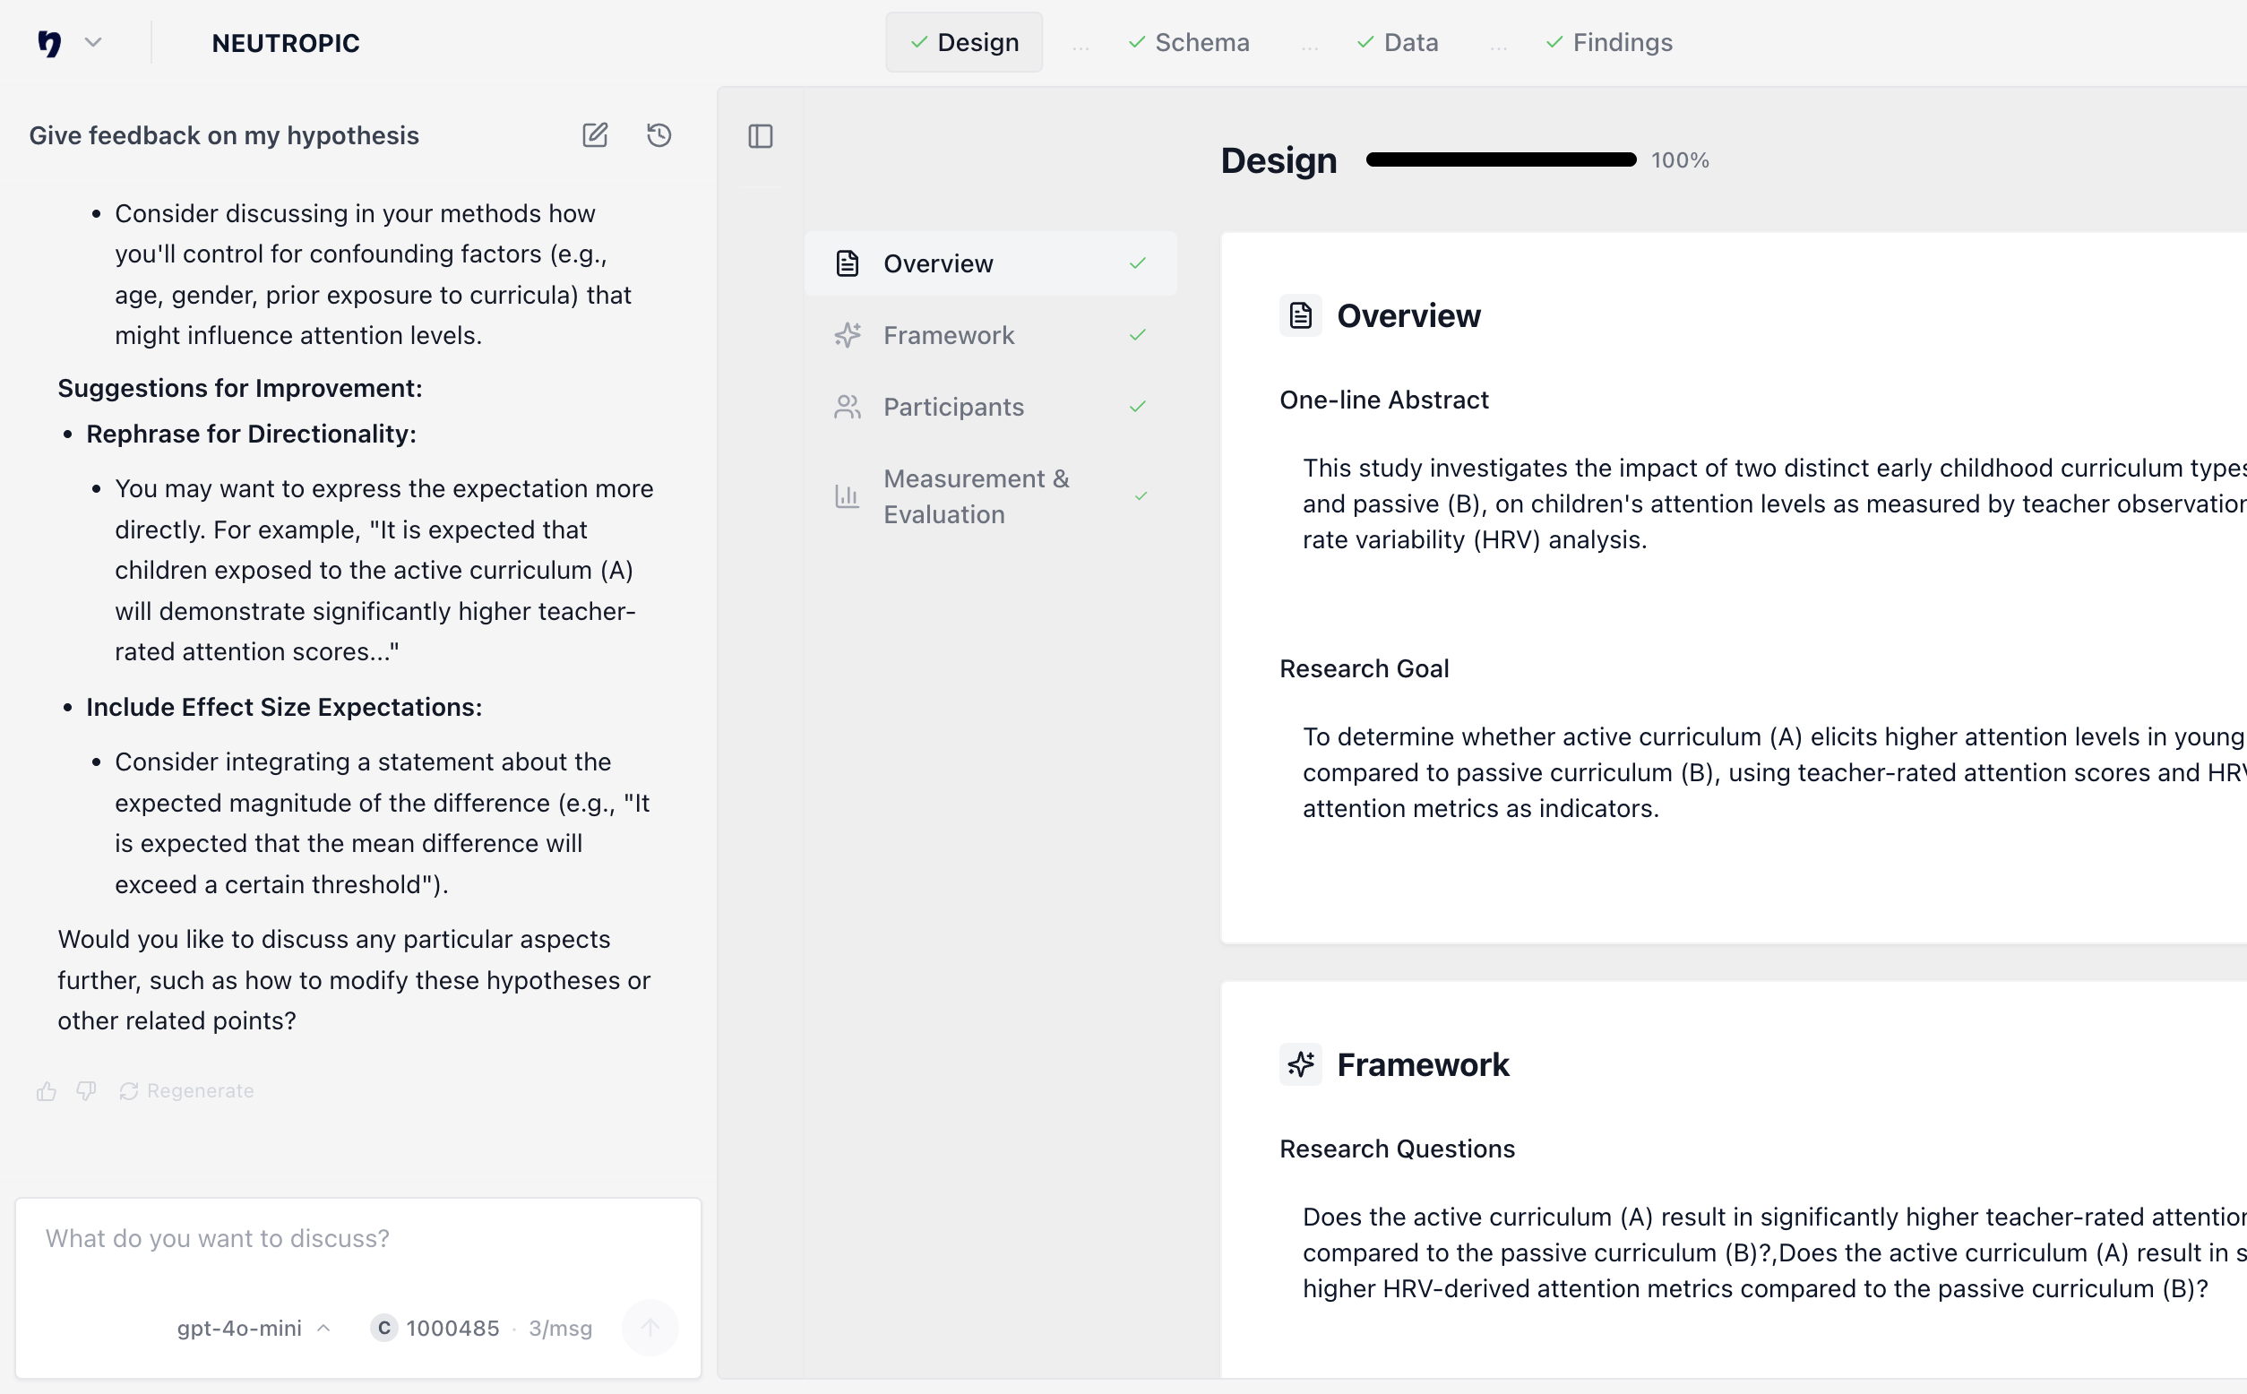
Task: Open the Framework section via sparkle icon
Action: click(x=847, y=335)
